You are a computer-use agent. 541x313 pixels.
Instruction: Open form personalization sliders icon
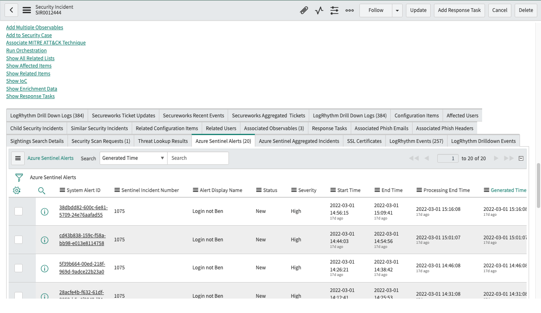coord(334,10)
